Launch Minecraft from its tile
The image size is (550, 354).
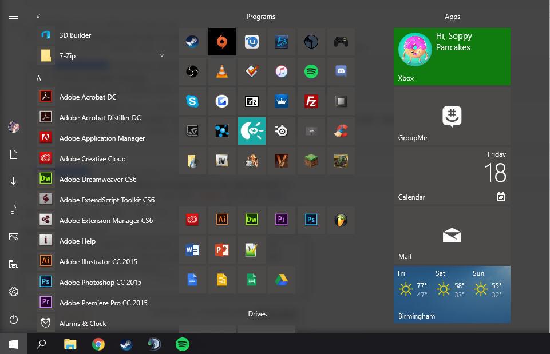(311, 160)
